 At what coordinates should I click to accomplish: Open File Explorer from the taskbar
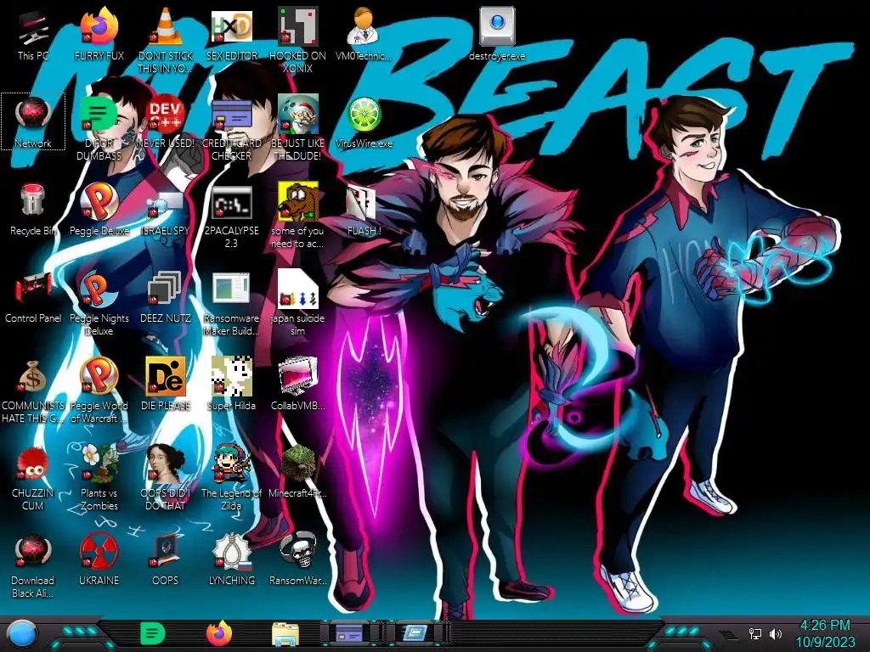285,634
